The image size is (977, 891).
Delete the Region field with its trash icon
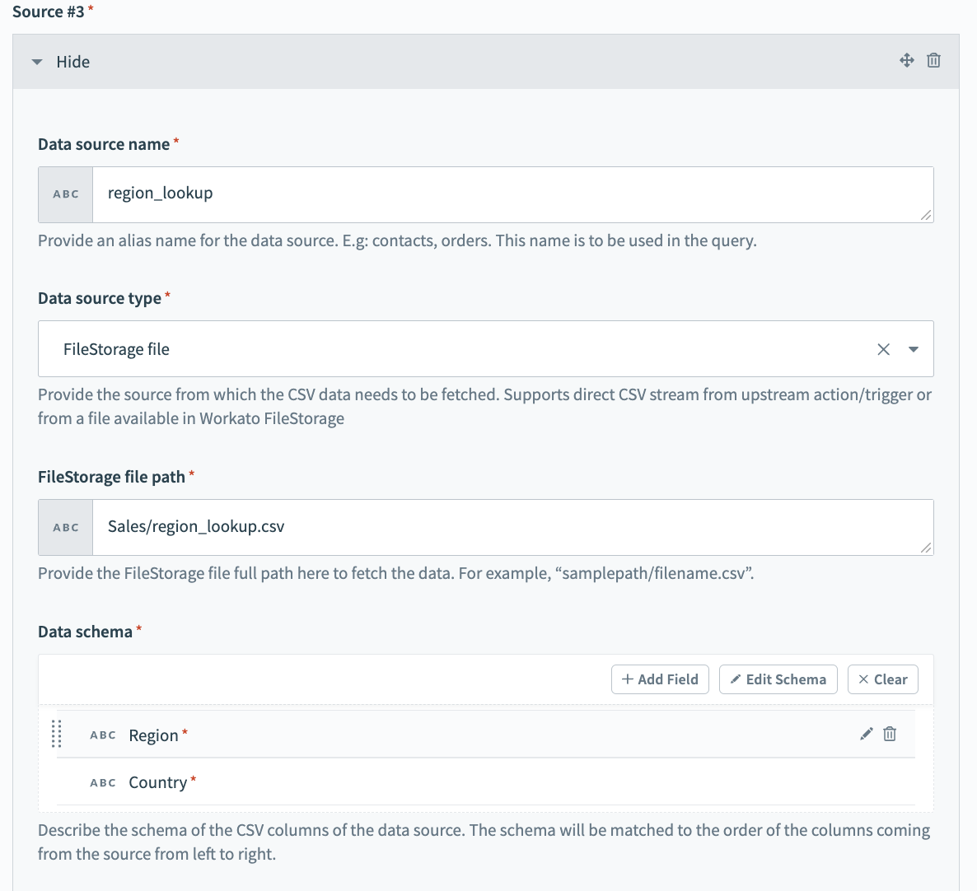(x=890, y=734)
